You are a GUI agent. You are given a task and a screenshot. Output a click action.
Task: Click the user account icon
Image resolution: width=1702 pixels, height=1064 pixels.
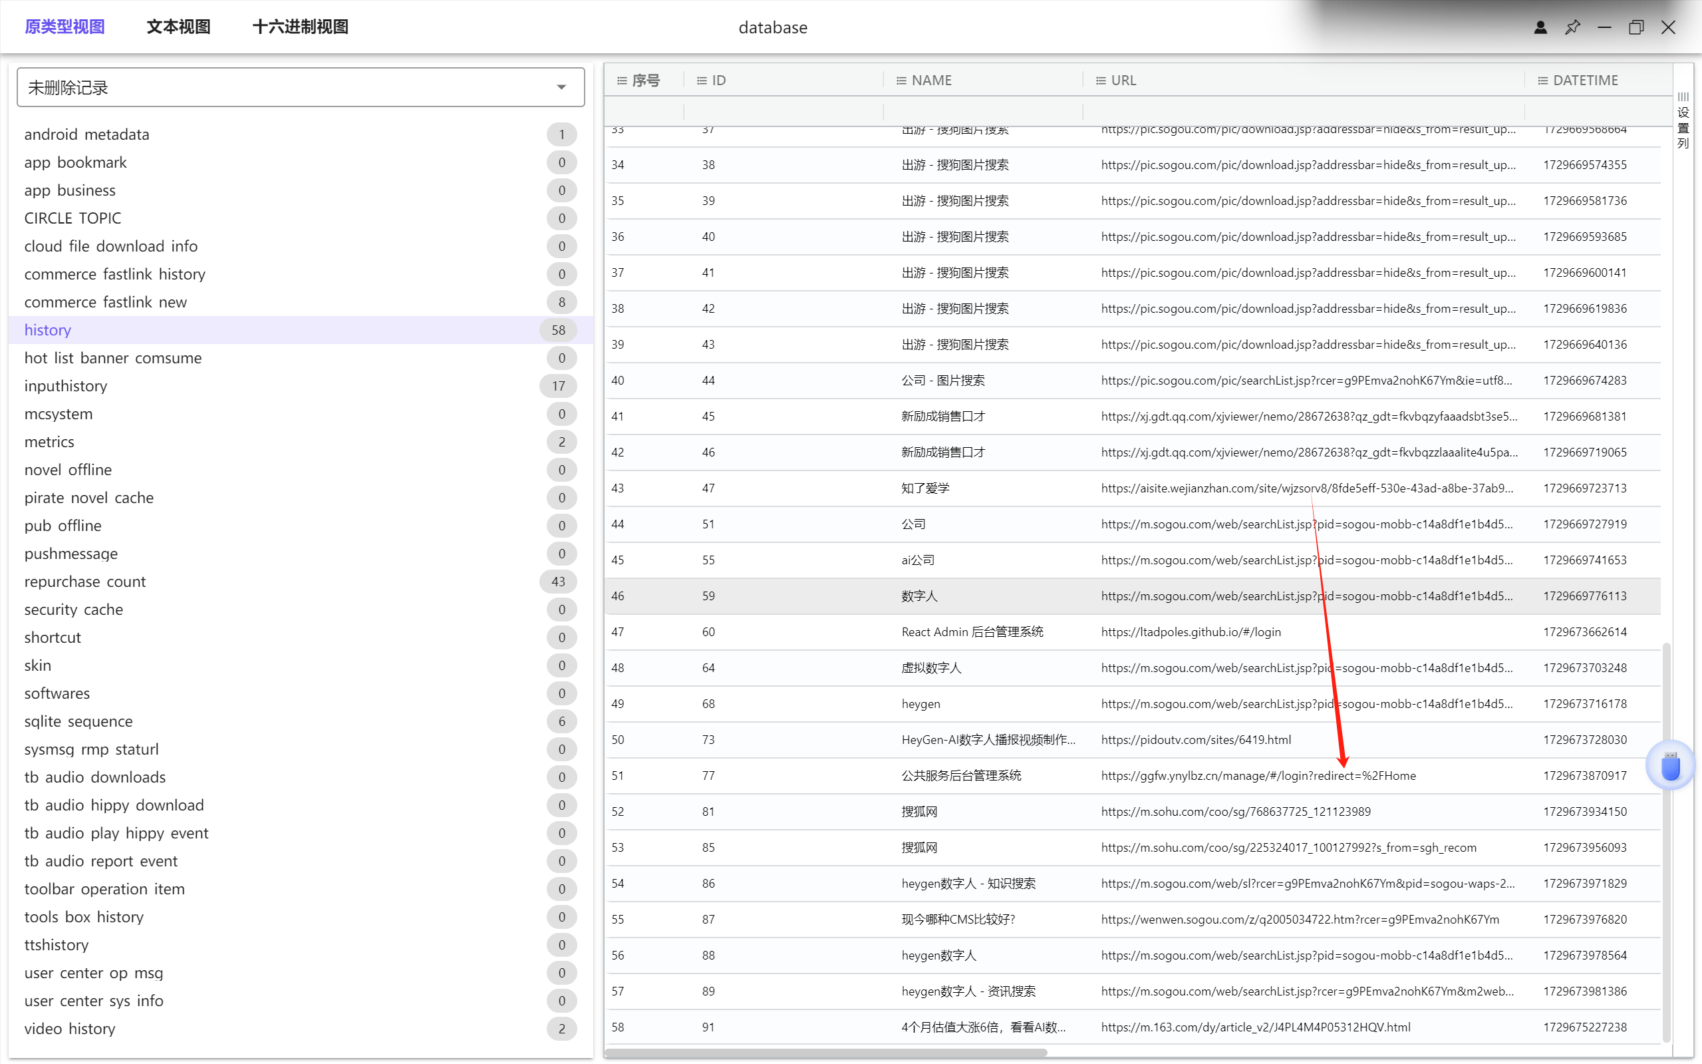(x=1540, y=27)
